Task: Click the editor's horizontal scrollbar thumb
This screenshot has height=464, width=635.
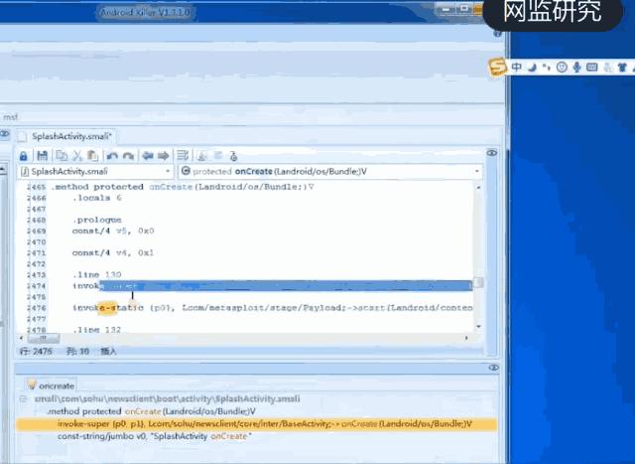Action: tap(44, 338)
